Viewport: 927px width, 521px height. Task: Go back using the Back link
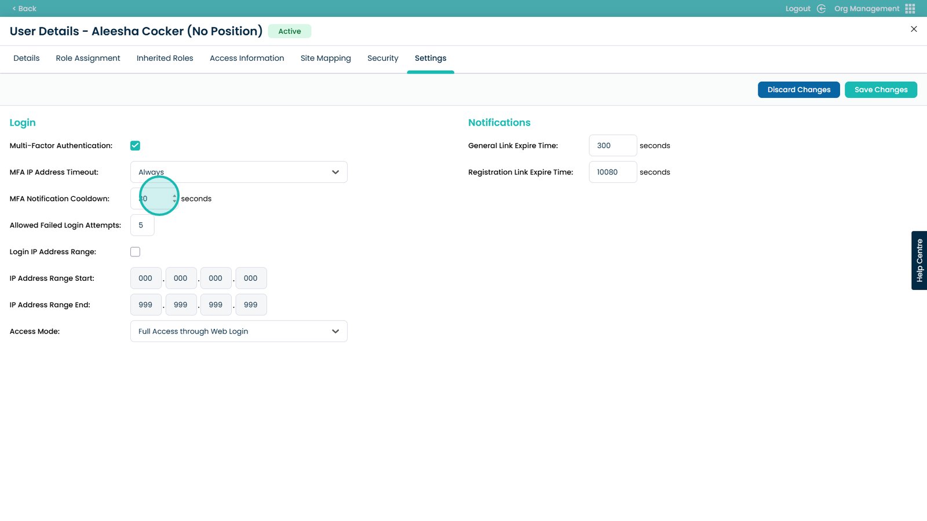point(24,9)
